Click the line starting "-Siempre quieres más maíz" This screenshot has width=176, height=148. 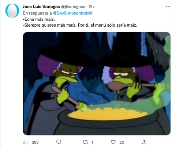(80, 25)
